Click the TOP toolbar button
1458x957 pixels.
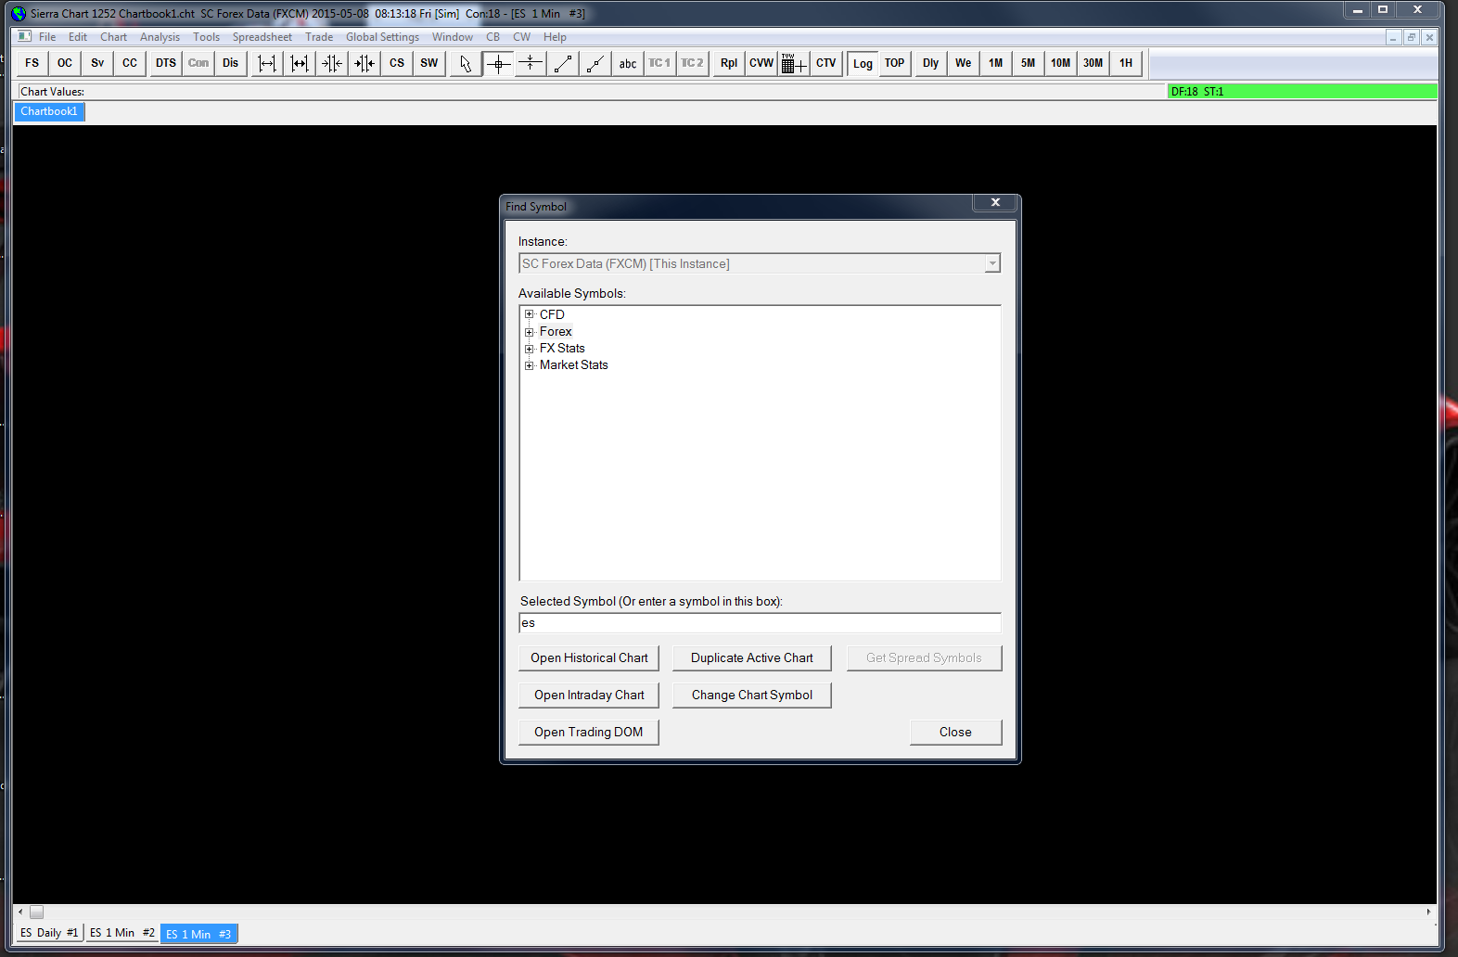[895, 63]
